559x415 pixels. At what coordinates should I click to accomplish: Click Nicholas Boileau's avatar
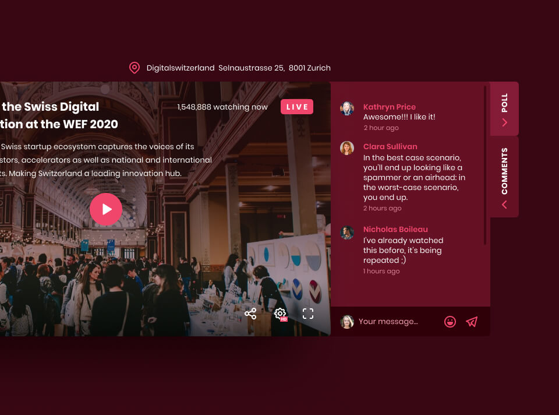click(347, 233)
